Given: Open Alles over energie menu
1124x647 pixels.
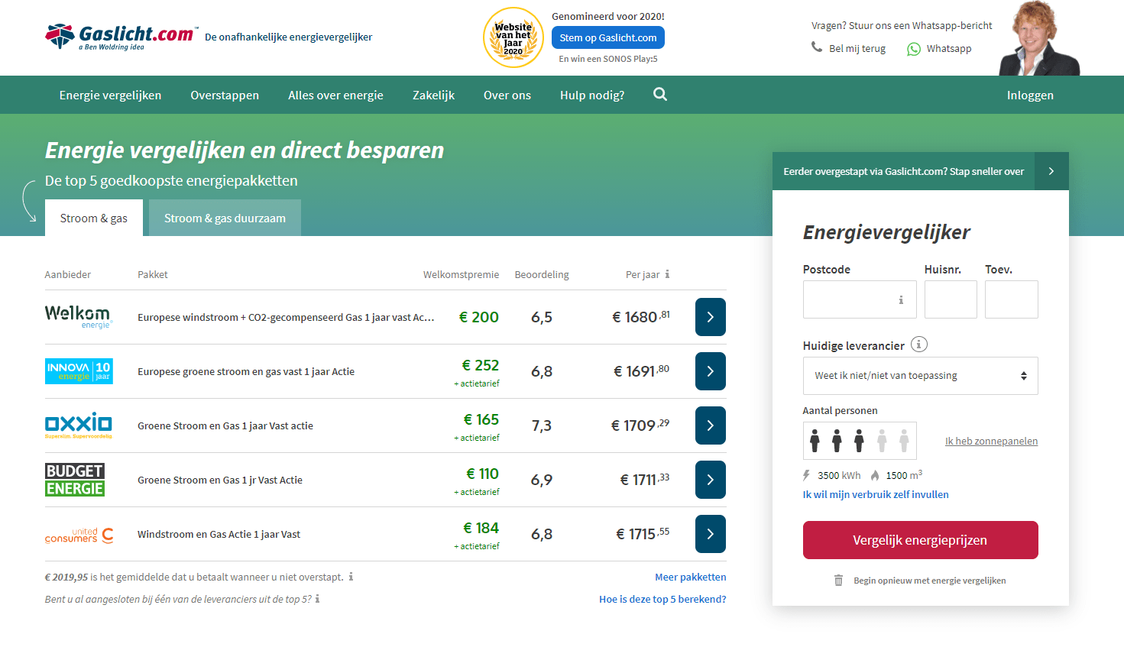Looking at the screenshot, I should pos(335,95).
